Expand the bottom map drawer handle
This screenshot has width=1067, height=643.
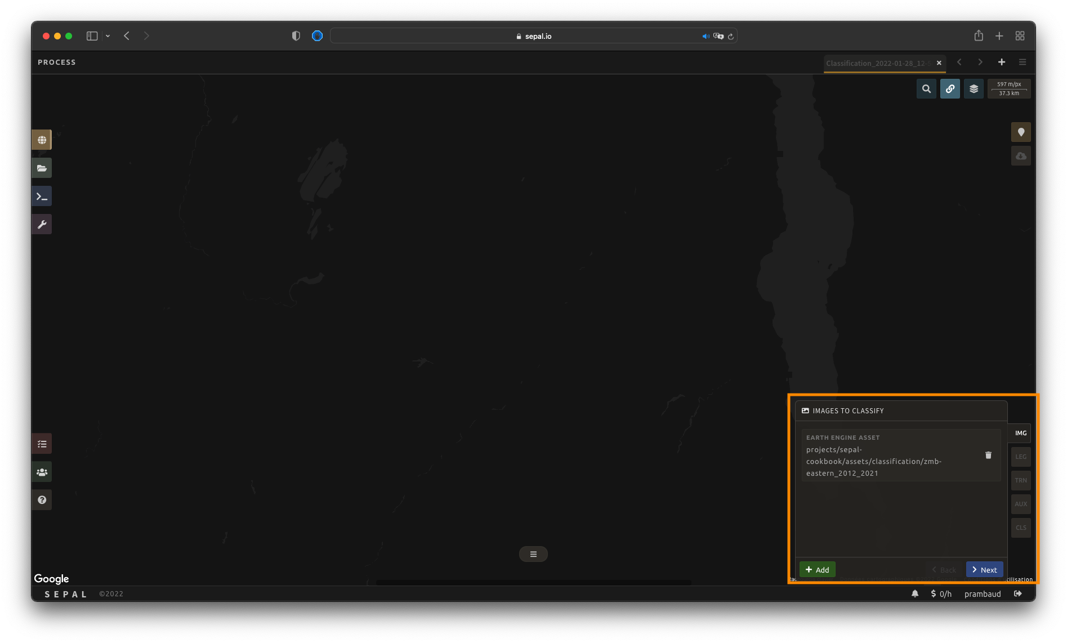pyautogui.click(x=533, y=554)
